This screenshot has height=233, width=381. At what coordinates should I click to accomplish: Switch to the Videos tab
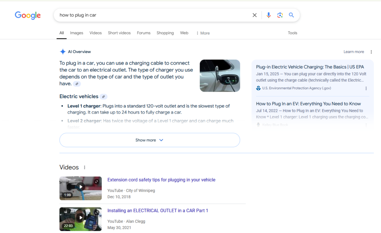(96, 33)
